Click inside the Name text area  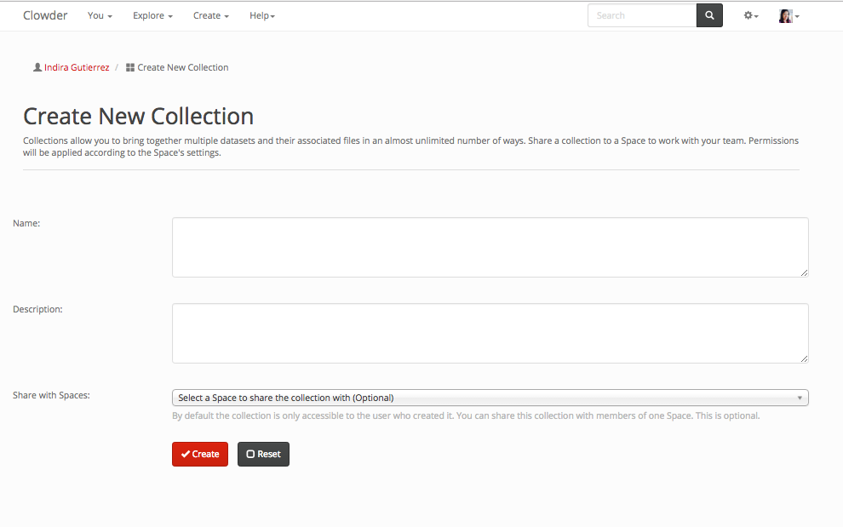490,247
